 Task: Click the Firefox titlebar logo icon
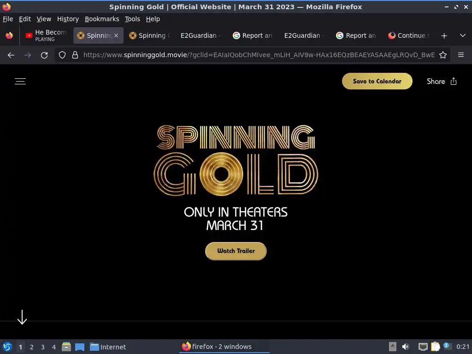[x=6, y=6]
